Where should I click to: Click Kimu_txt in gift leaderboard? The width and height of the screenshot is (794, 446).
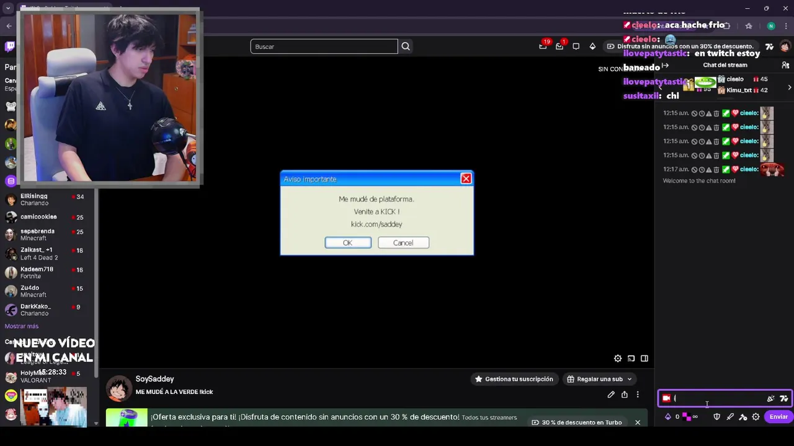739,90
